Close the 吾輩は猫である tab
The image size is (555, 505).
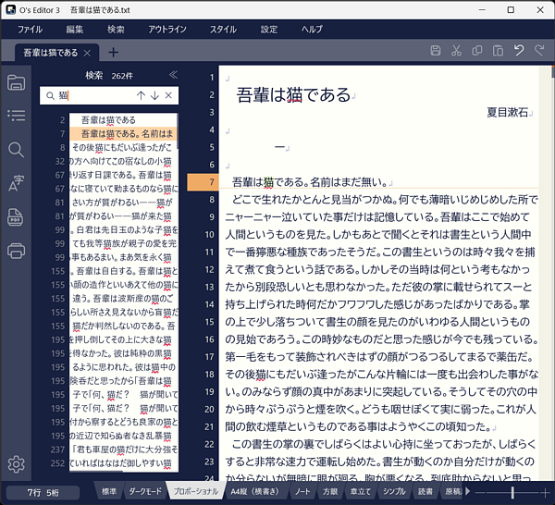[x=88, y=53]
